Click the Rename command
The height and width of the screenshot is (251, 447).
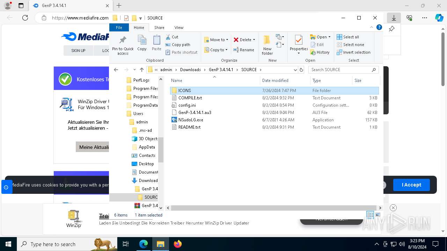tap(244, 50)
